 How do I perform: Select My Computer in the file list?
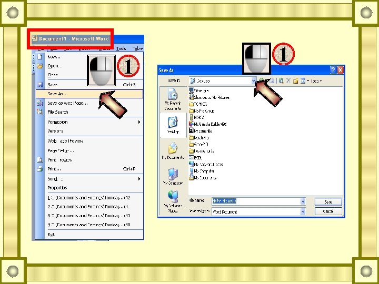202,171
